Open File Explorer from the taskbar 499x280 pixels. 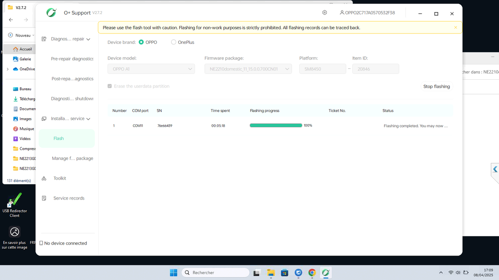click(271, 273)
